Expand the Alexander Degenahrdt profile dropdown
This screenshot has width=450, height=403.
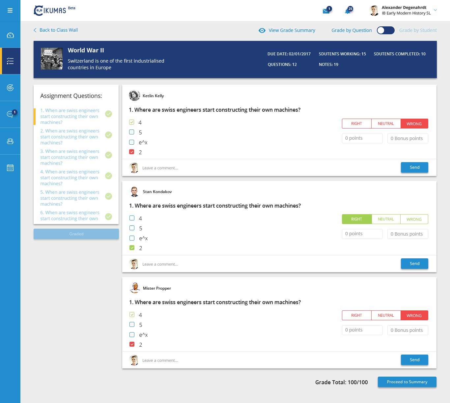click(435, 10)
